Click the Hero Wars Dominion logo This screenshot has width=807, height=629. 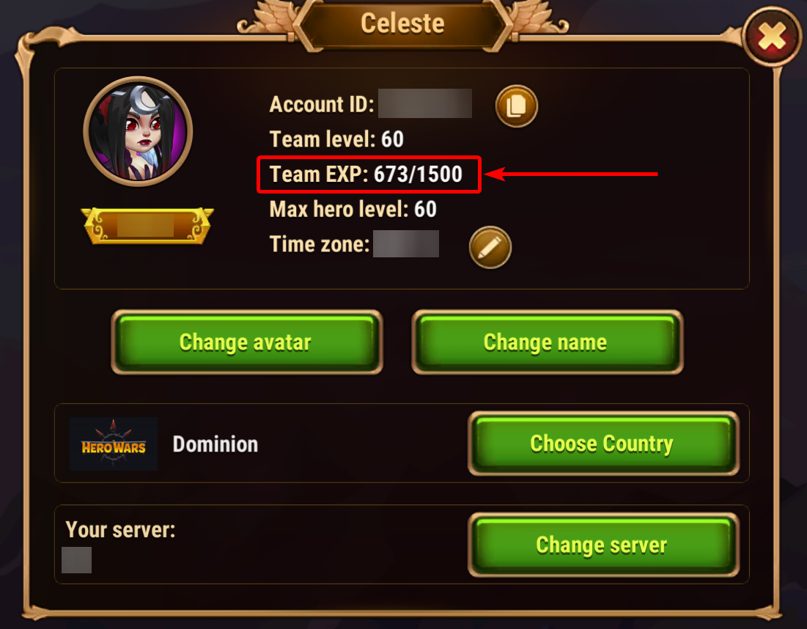tap(113, 444)
